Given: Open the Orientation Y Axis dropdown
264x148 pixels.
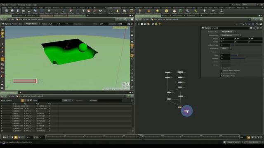Looking at the screenshot, I should click(x=226, y=49).
